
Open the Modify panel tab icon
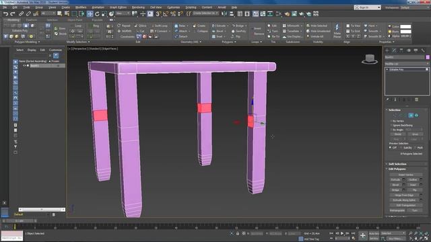[395, 50]
